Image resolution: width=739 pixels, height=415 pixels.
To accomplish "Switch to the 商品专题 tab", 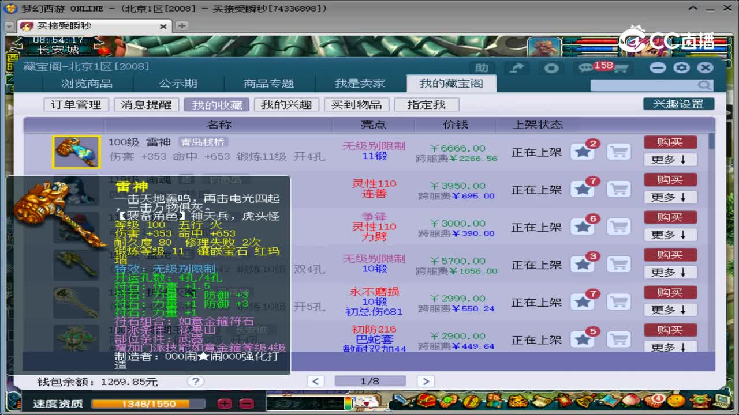I will [268, 84].
